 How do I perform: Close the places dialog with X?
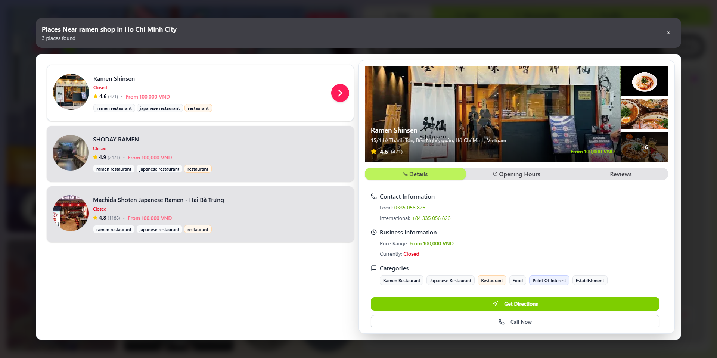pos(668,33)
